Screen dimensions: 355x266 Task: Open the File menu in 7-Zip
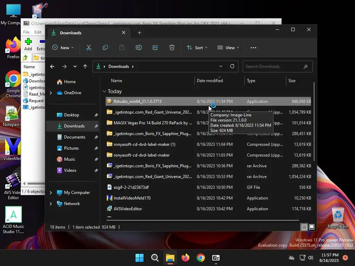(26, 32)
